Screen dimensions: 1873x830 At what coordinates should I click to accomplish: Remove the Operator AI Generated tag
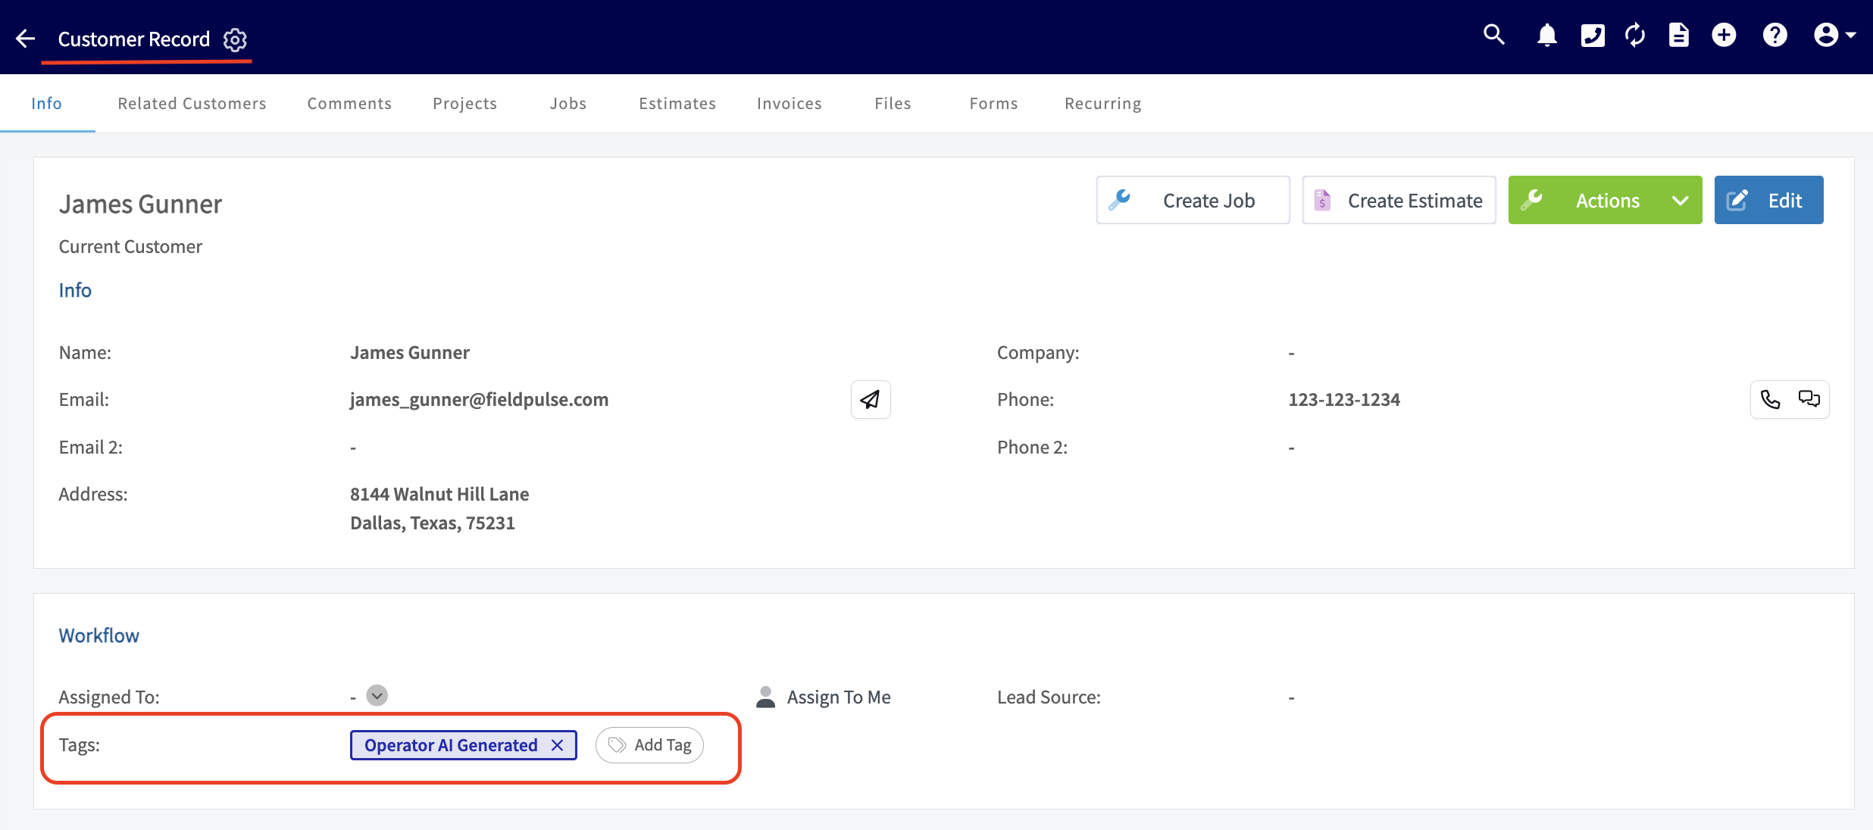coord(558,745)
